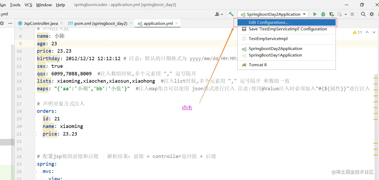This screenshot has height=180, width=379.
Task: Collapse the mvc block fold marker
Action: pos(35,172)
